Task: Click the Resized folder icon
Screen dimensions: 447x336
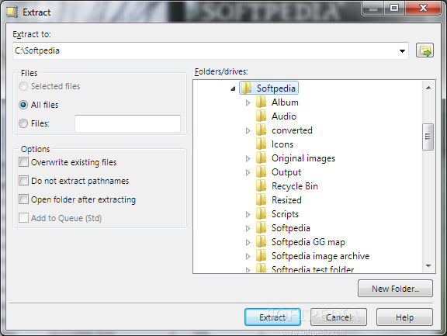Action: [261, 199]
